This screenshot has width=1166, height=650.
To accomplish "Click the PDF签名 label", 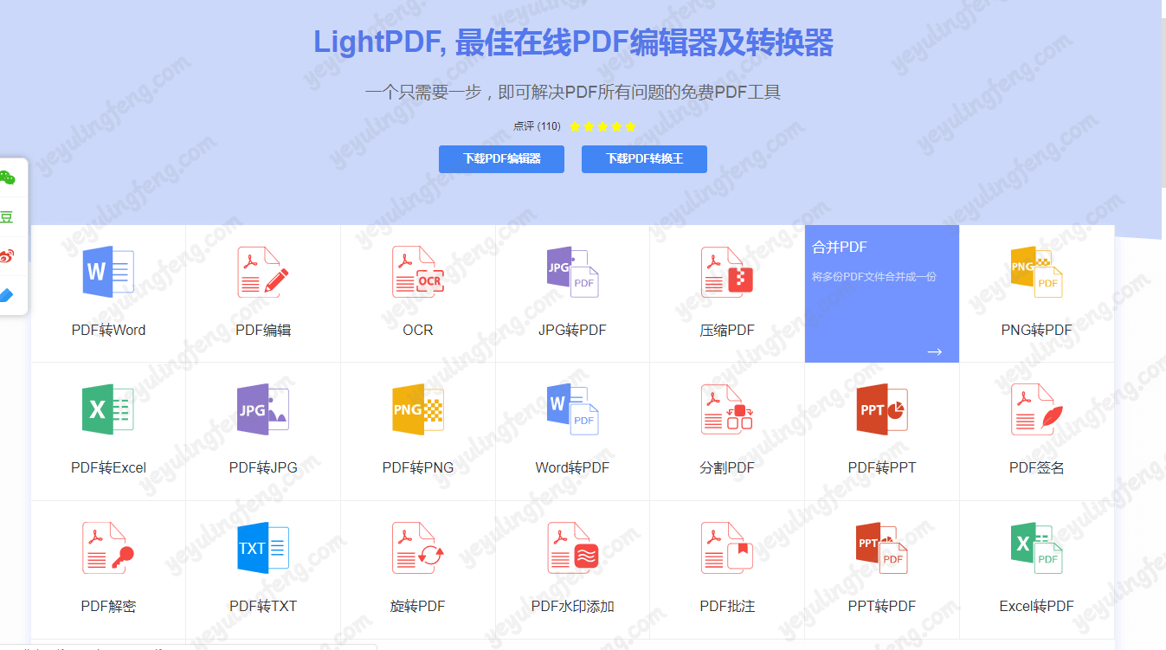I will [x=1037, y=467].
